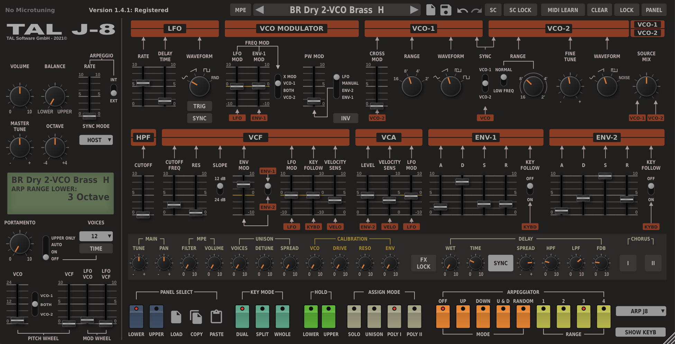Go to the next preset arrow
This screenshot has height=344, width=675.
[414, 10]
